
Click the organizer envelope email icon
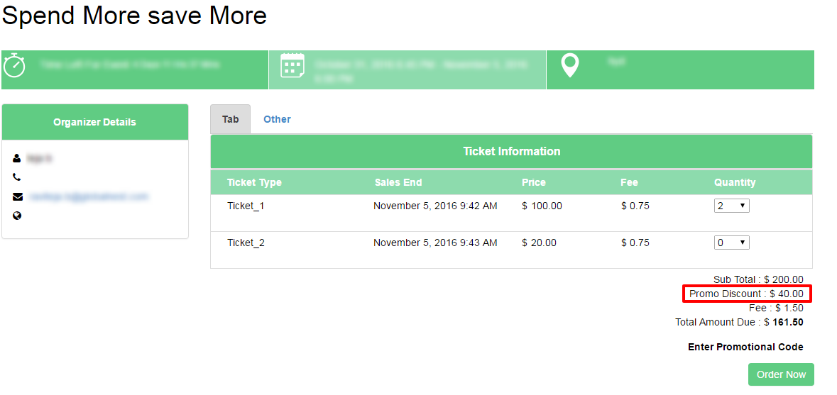click(x=18, y=196)
